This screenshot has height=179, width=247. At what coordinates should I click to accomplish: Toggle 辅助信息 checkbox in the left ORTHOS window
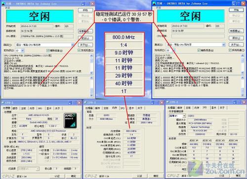click(x=48, y=50)
